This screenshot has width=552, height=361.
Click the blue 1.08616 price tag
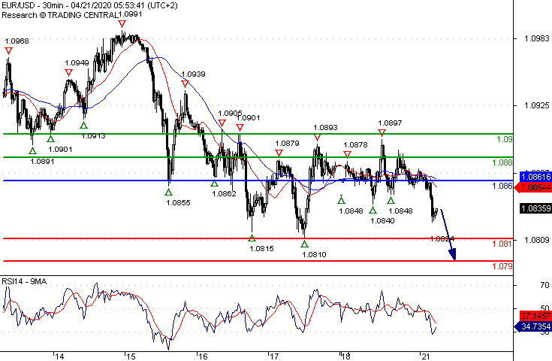pyautogui.click(x=535, y=177)
